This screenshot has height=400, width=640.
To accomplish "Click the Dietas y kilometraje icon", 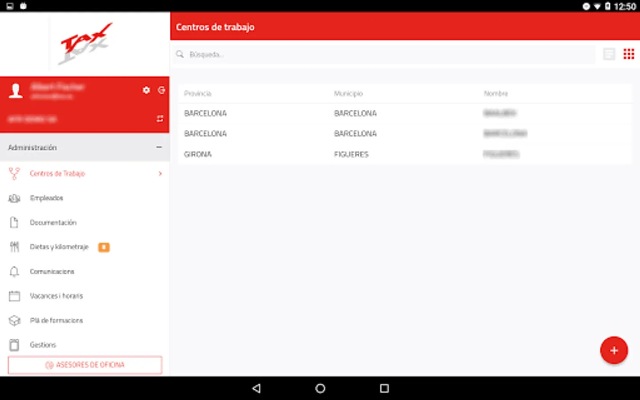I will [x=14, y=247].
